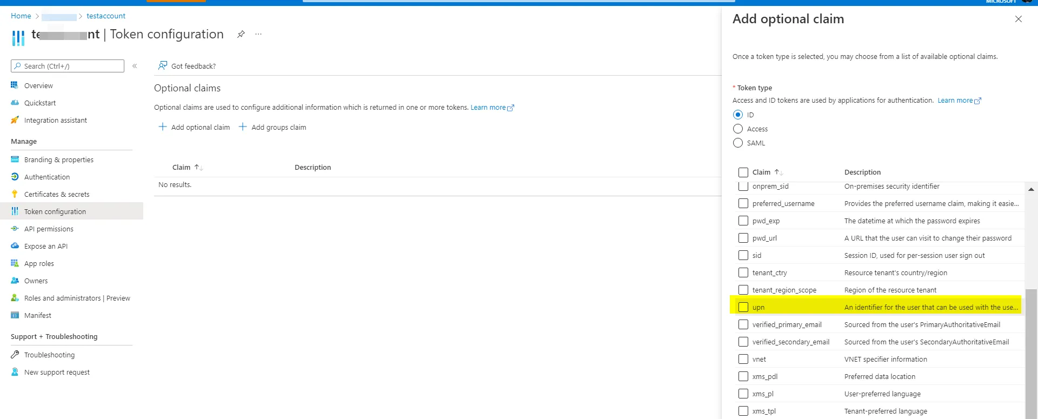Screen dimensions: 1038x419
Task: Click the Certificates & secrets key icon
Action: (15, 194)
